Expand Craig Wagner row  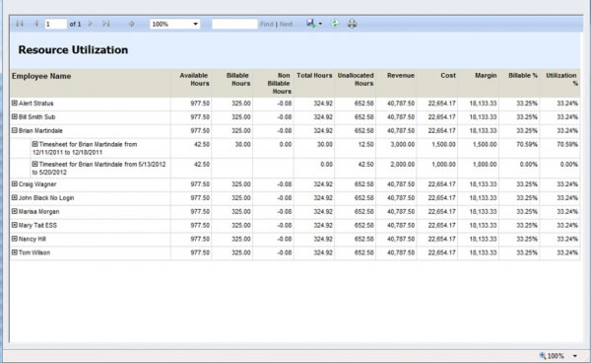click(x=15, y=183)
